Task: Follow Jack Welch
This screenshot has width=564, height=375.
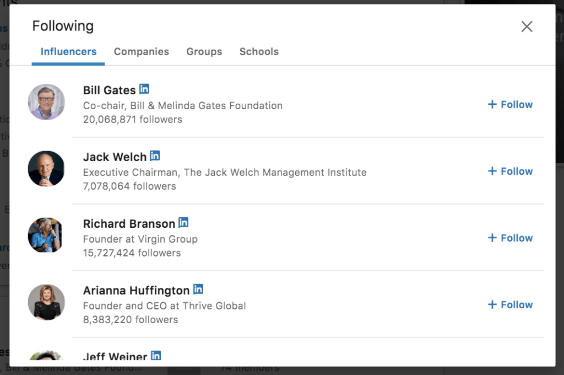Action: (x=510, y=171)
